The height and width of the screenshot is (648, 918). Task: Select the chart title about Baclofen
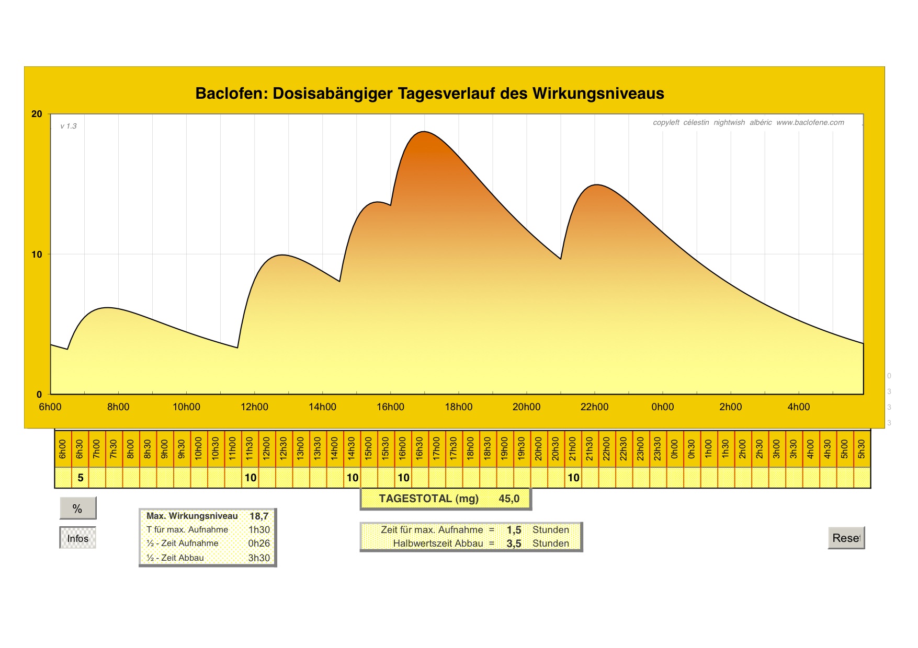429,94
